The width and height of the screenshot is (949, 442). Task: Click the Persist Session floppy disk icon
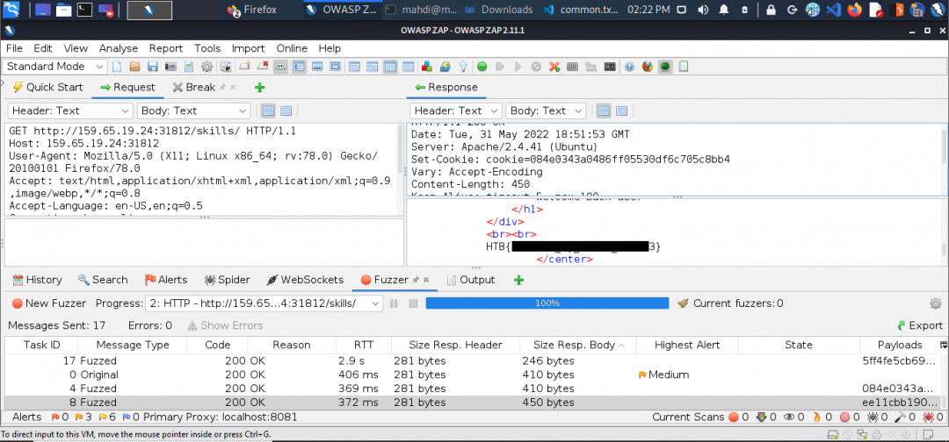[x=153, y=67]
